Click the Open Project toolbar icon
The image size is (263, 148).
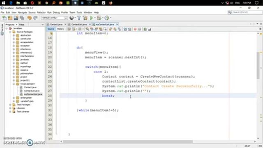(16, 18)
